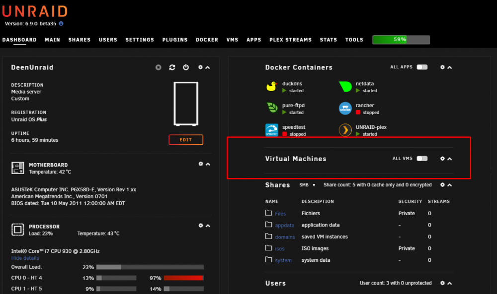The width and height of the screenshot is (497, 294).
Task: Open the netdata container icon
Action: pos(345,86)
